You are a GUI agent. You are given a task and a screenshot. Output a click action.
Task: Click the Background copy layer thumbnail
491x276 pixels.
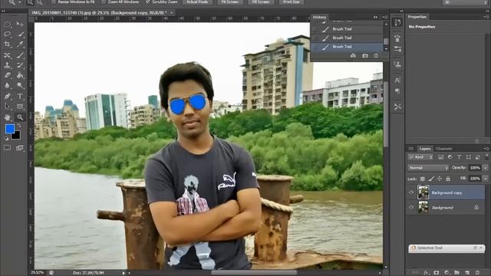click(x=423, y=192)
